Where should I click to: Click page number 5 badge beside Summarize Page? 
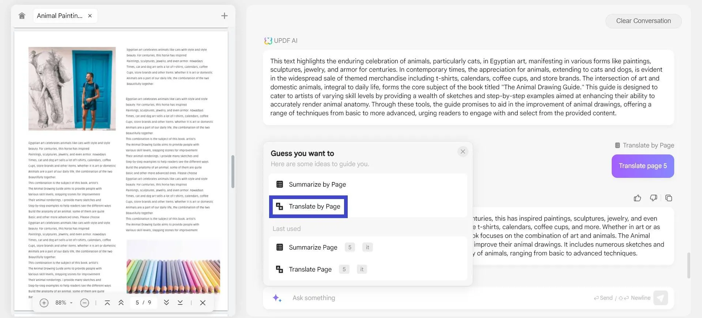click(350, 247)
